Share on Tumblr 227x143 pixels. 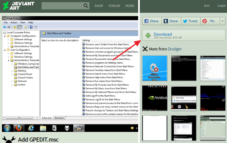(171, 21)
